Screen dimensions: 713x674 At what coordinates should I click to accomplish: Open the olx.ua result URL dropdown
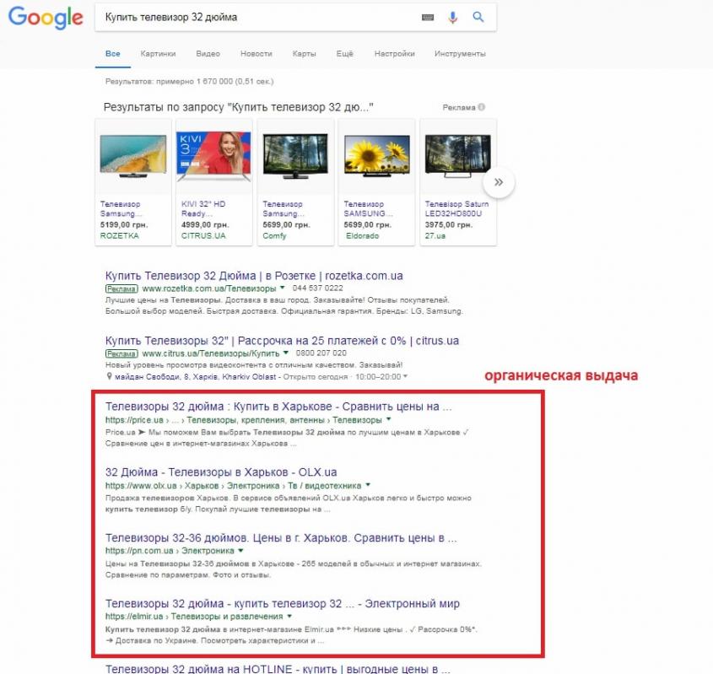pyautogui.click(x=368, y=486)
